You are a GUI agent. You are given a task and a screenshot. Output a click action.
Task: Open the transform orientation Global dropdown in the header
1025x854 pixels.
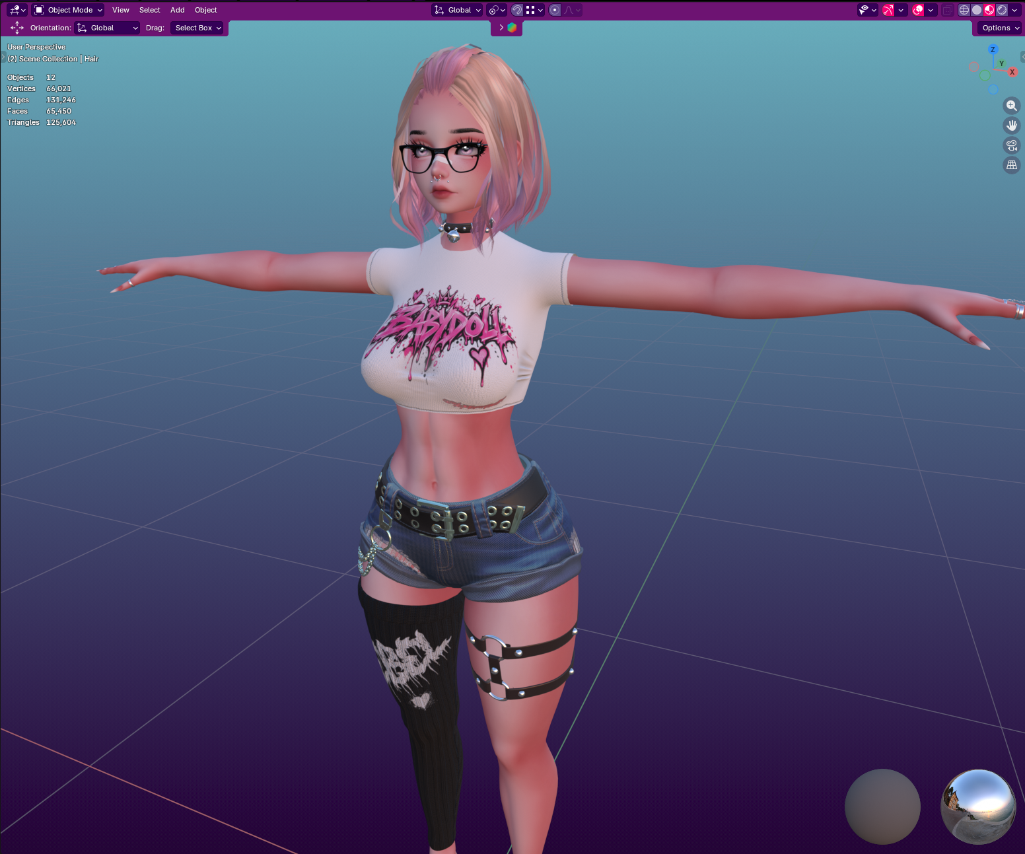(x=457, y=10)
